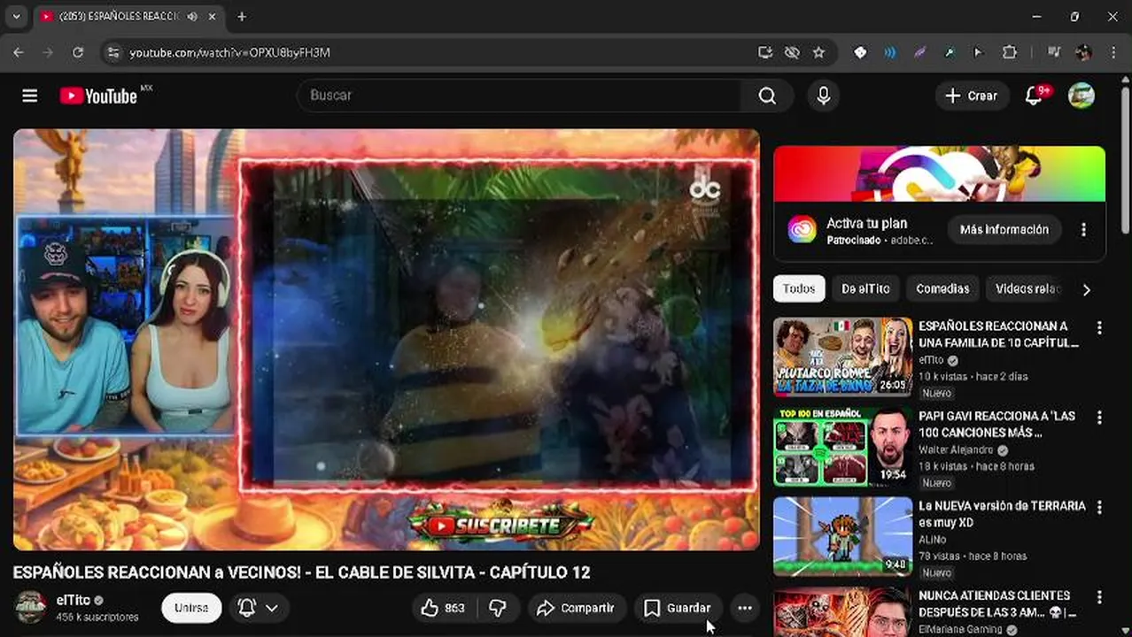Open the account avatar menu
Viewport: 1132px width, 637px height.
[1082, 96]
